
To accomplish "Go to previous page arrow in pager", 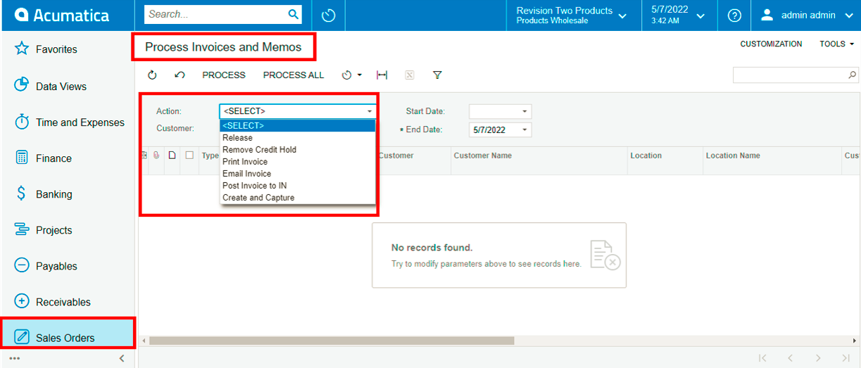I will coord(790,358).
